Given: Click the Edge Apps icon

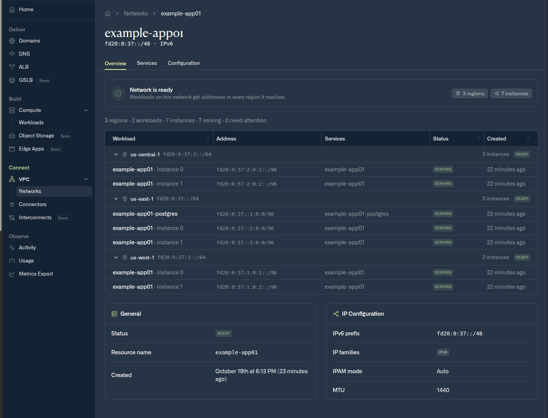Looking at the screenshot, I should 12,149.
